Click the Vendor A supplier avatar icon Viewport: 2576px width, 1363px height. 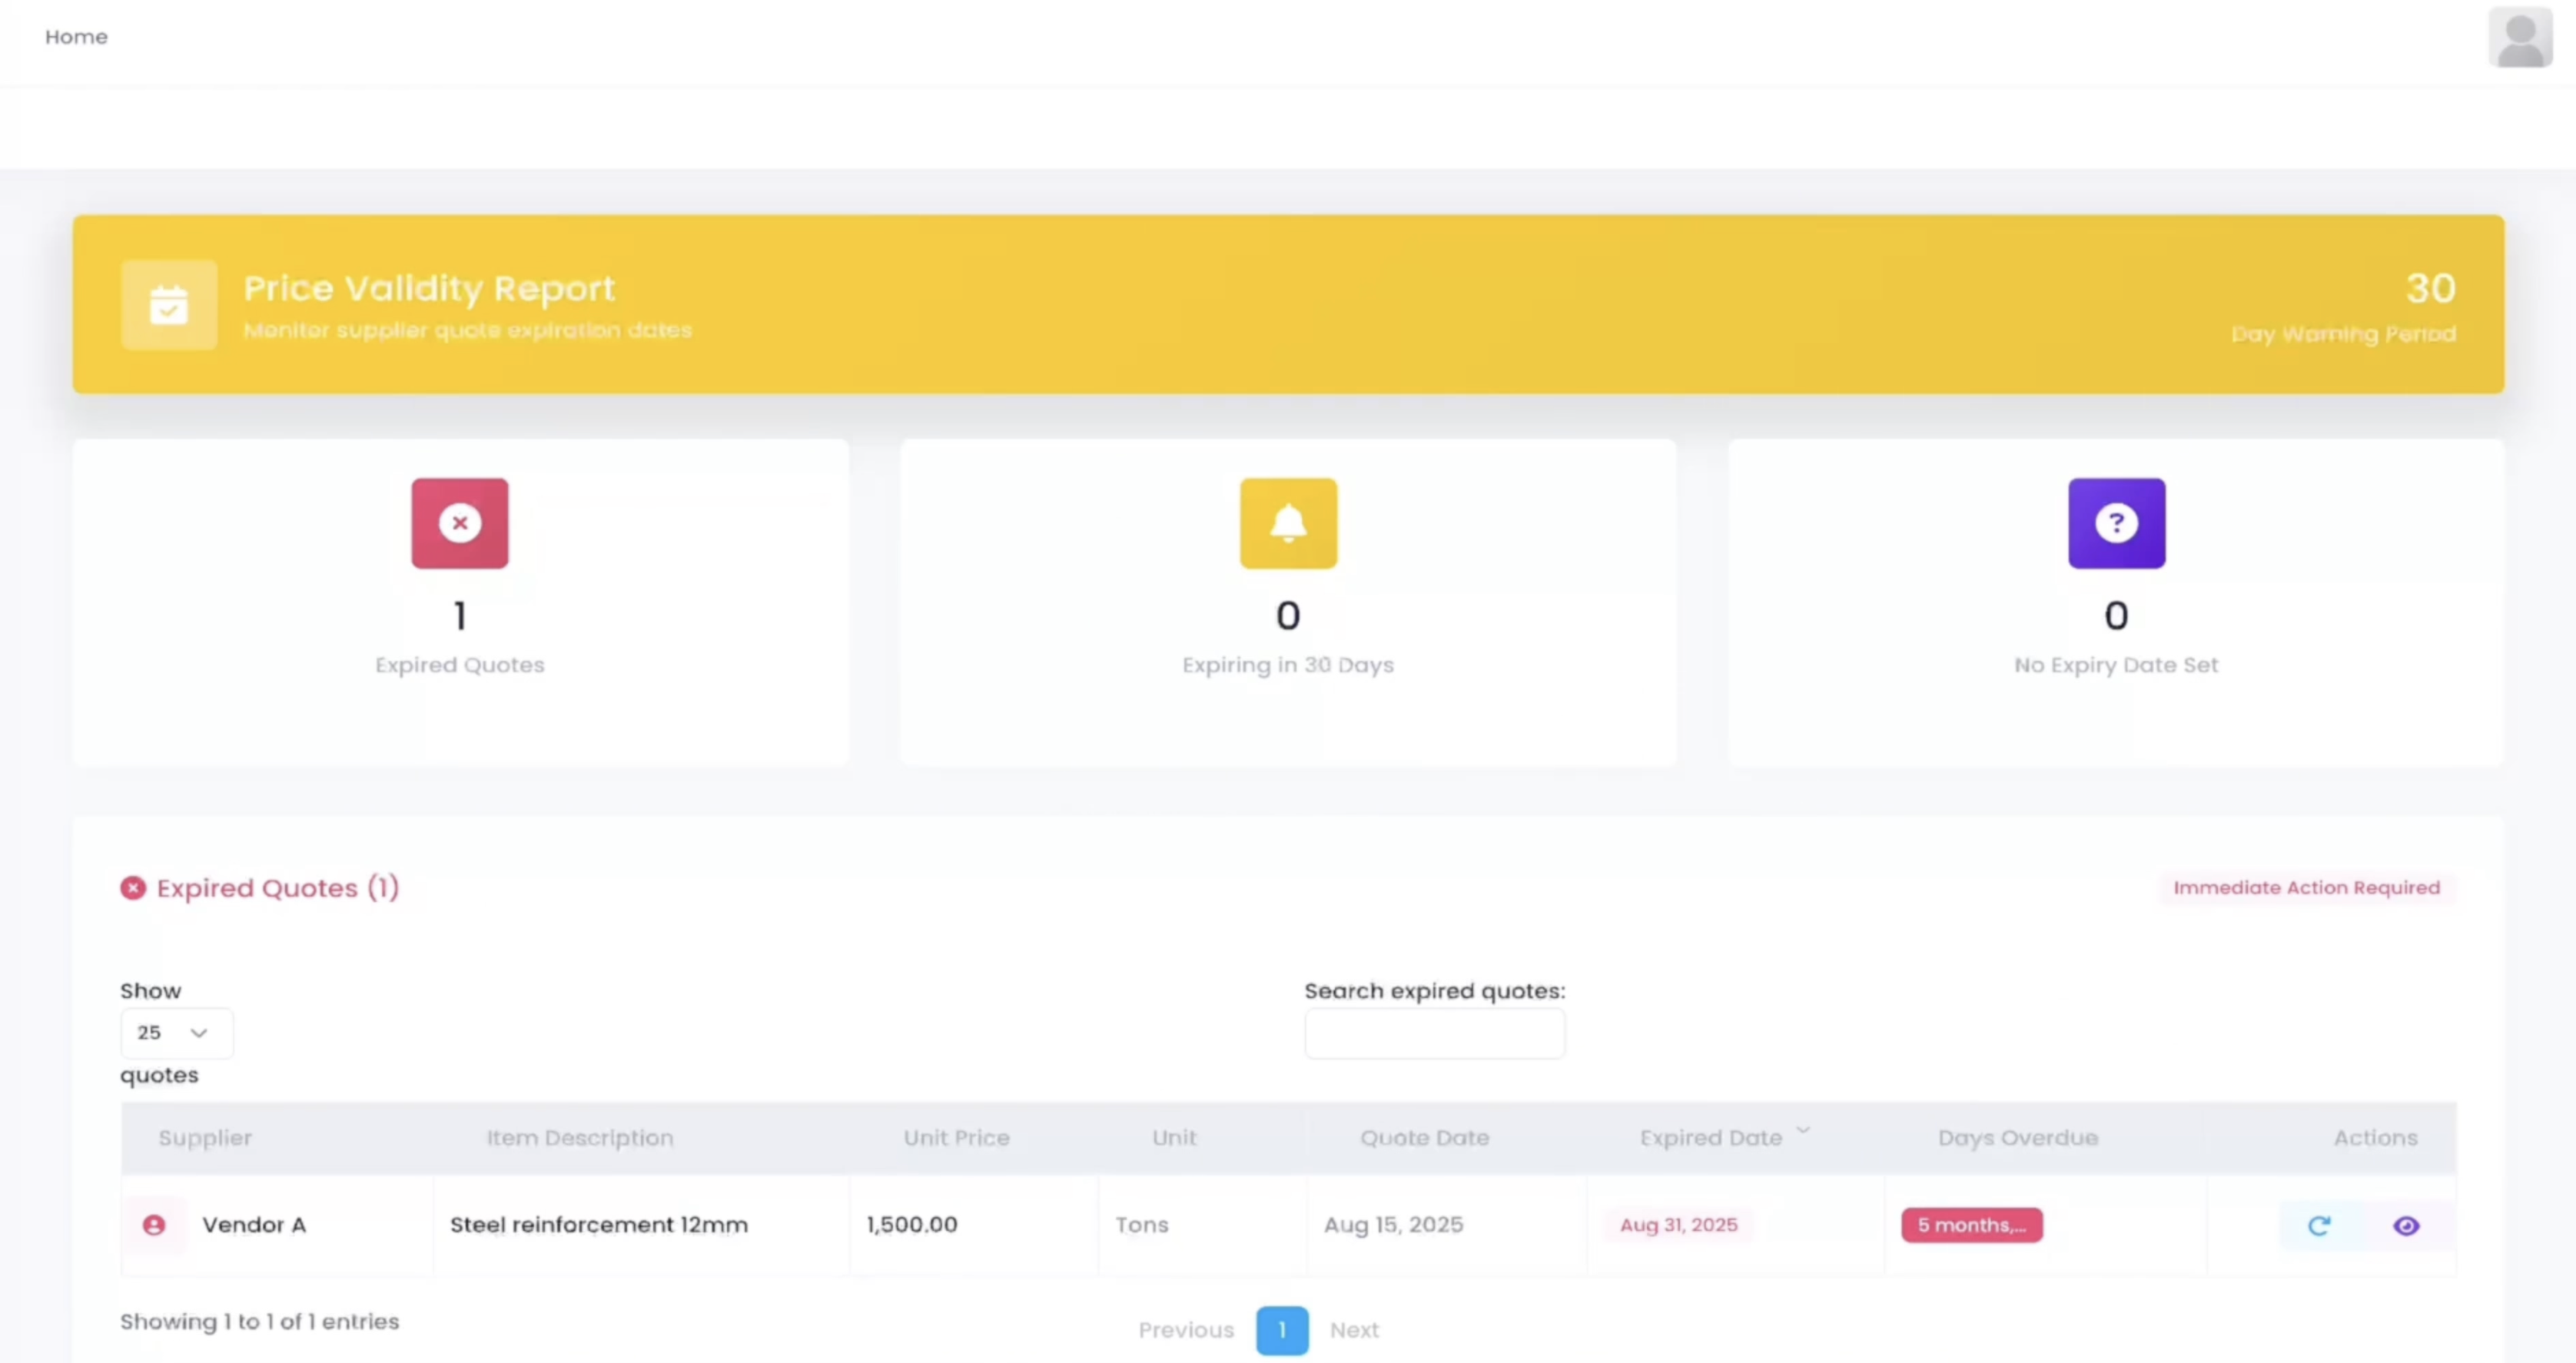pos(154,1225)
